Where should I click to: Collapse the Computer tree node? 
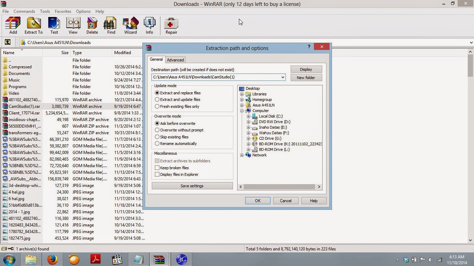point(242,111)
